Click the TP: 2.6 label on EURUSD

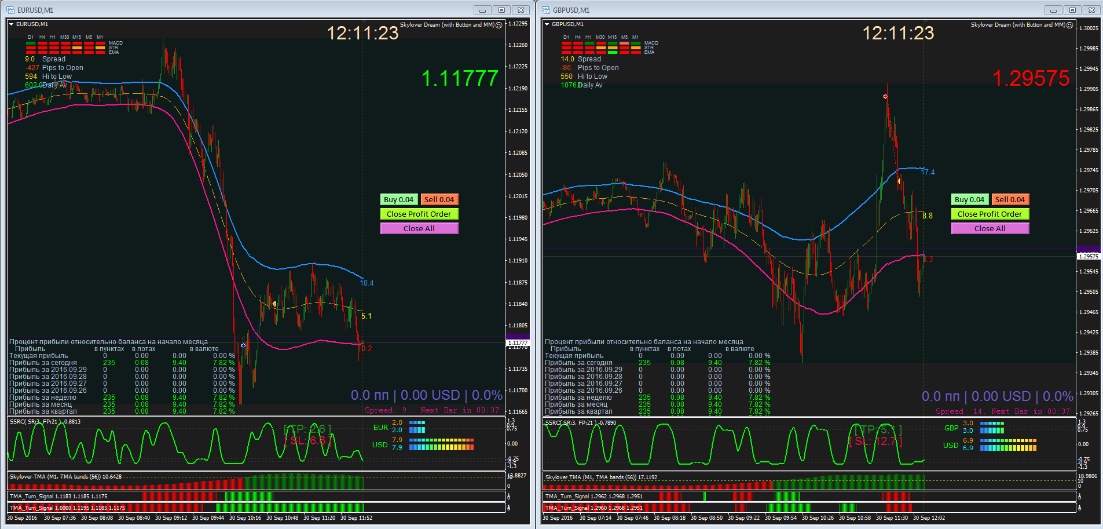308,429
